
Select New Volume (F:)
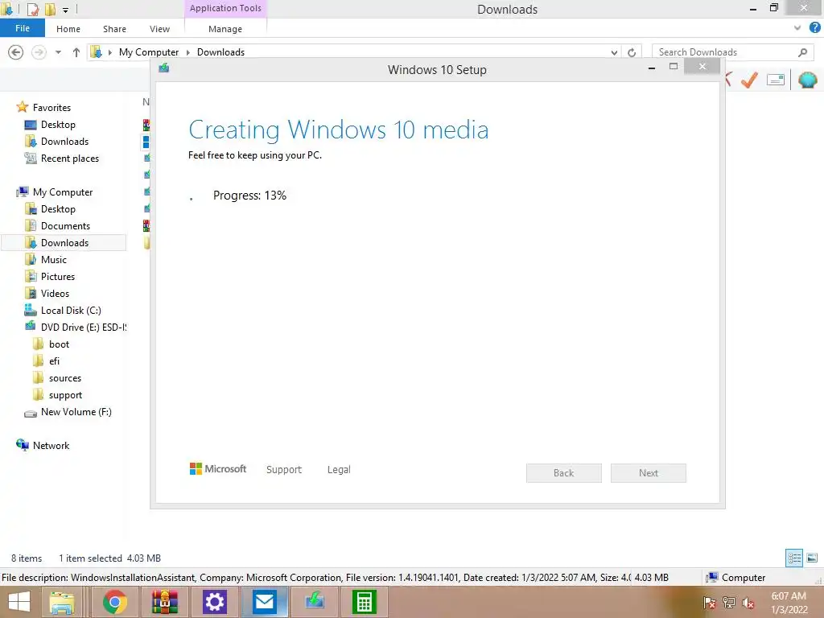[x=76, y=412]
